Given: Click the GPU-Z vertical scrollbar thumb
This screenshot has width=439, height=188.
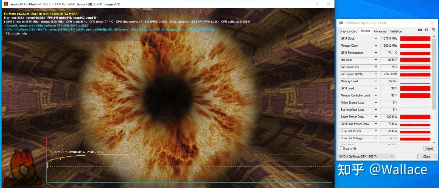Looking at the screenshot, I should click(434, 74).
